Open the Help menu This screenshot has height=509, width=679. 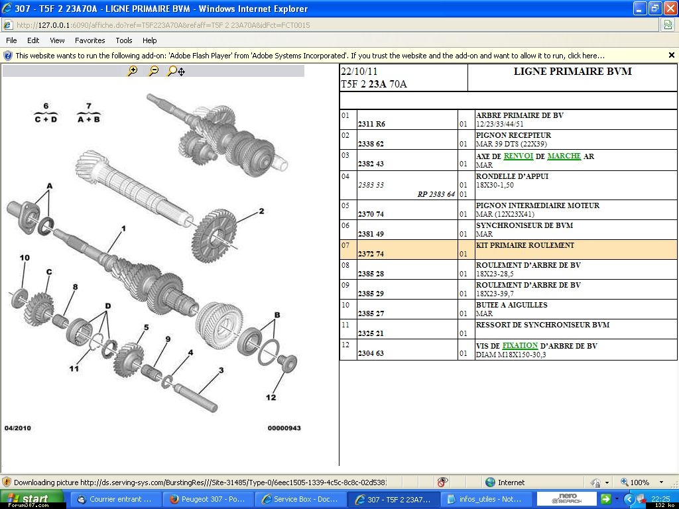pos(150,40)
